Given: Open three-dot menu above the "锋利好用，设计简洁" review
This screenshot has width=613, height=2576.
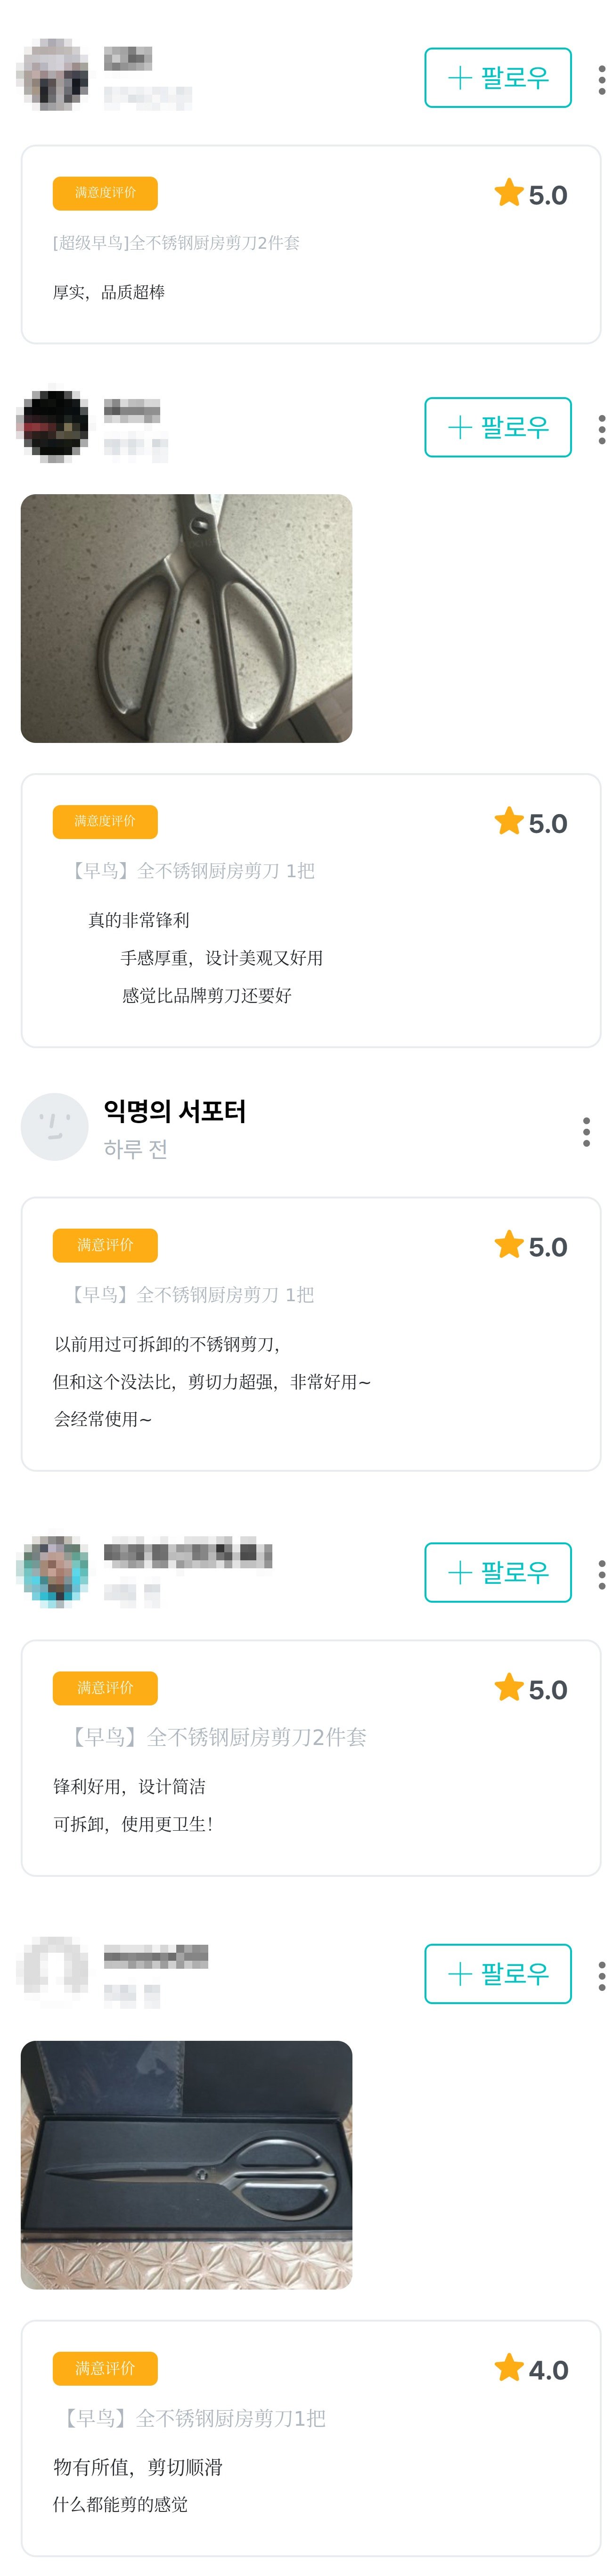Looking at the screenshot, I should (601, 1574).
